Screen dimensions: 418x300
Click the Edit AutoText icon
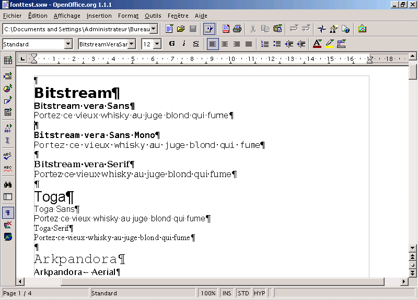coord(8,128)
